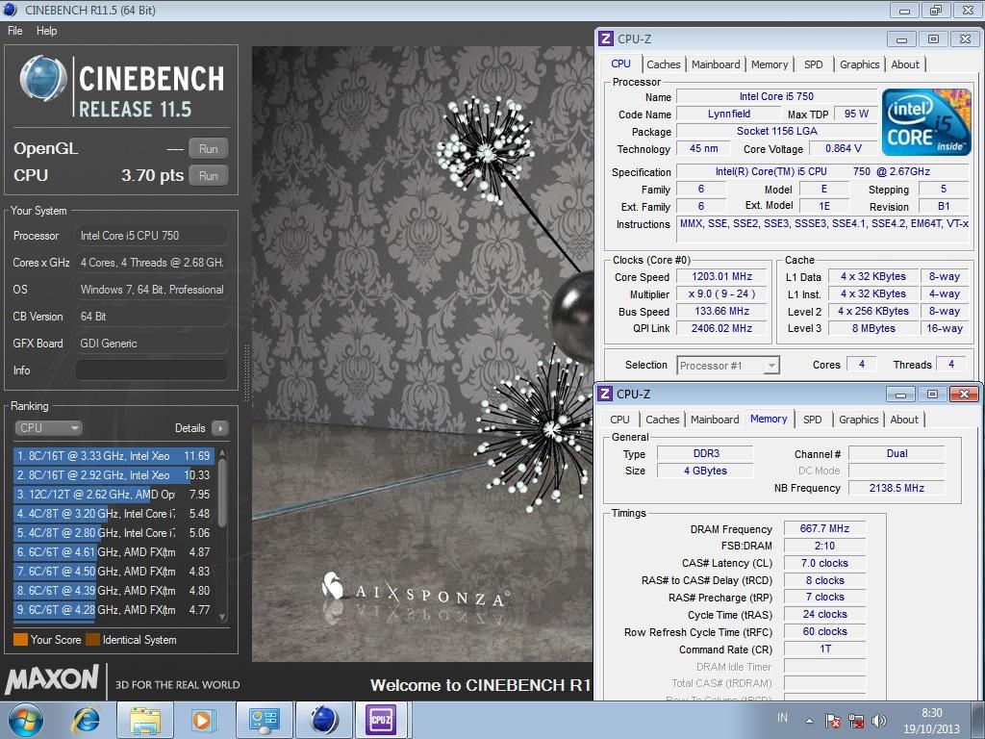Switch to SPD tab in top CPU-Z
Viewport: 985px width, 739px height.
point(814,64)
